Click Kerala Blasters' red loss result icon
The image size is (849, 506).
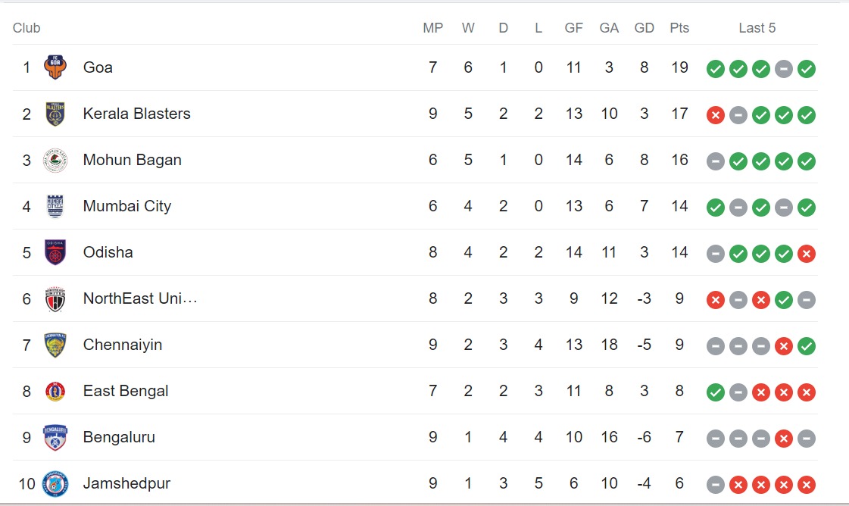click(716, 115)
